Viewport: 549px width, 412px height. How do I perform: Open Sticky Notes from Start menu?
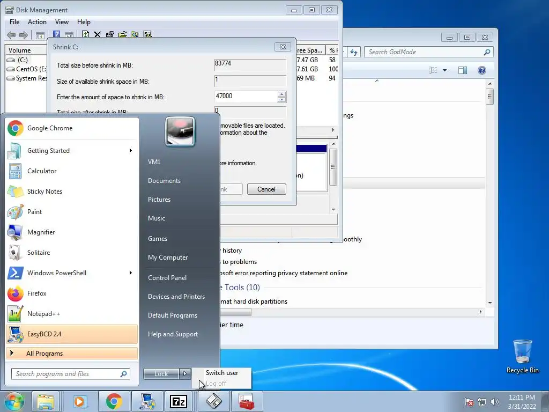coord(72,192)
